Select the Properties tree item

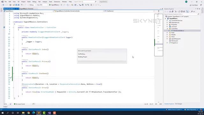174,25
